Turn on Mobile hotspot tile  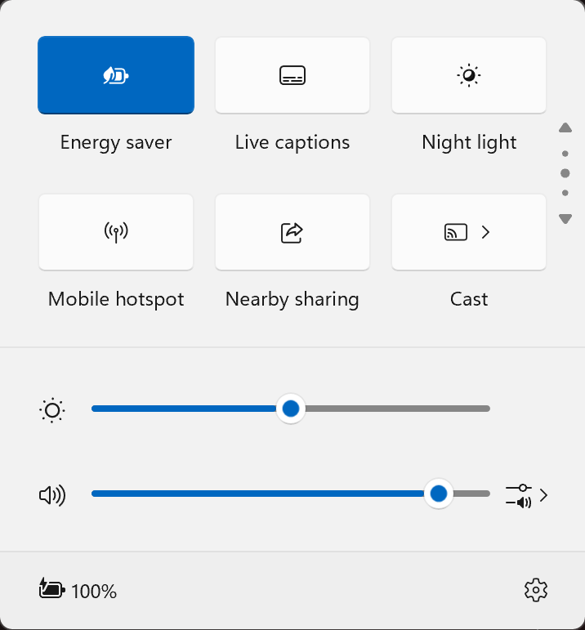tap(116, 232)
